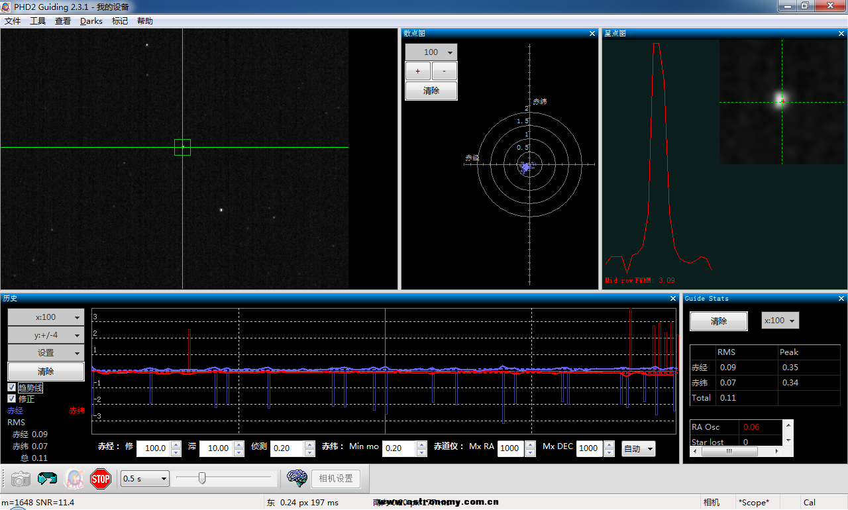
Task: Click the Mx DEC spinner arrows
Action: point(609,448)
